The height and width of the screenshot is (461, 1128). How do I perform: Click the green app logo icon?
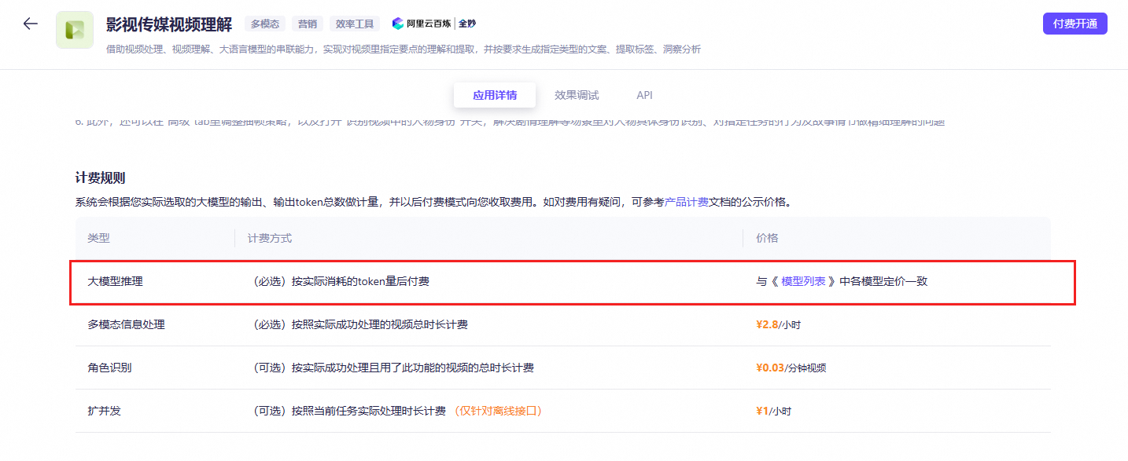(x=75, y=30)
